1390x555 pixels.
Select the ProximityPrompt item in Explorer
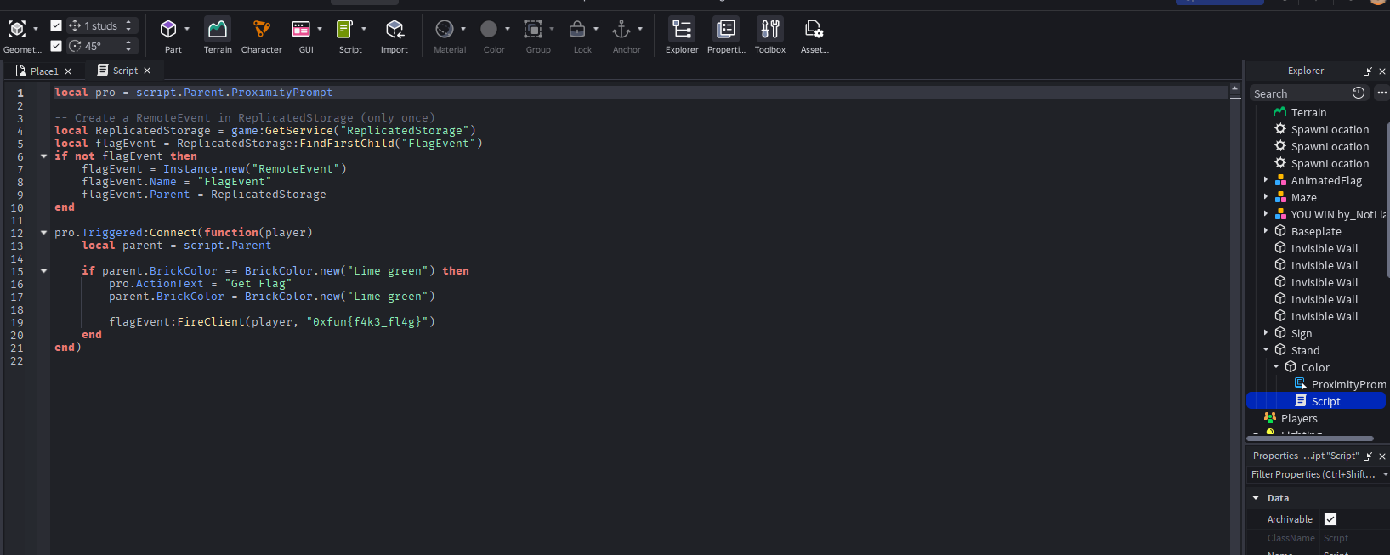click(1347, 384)
